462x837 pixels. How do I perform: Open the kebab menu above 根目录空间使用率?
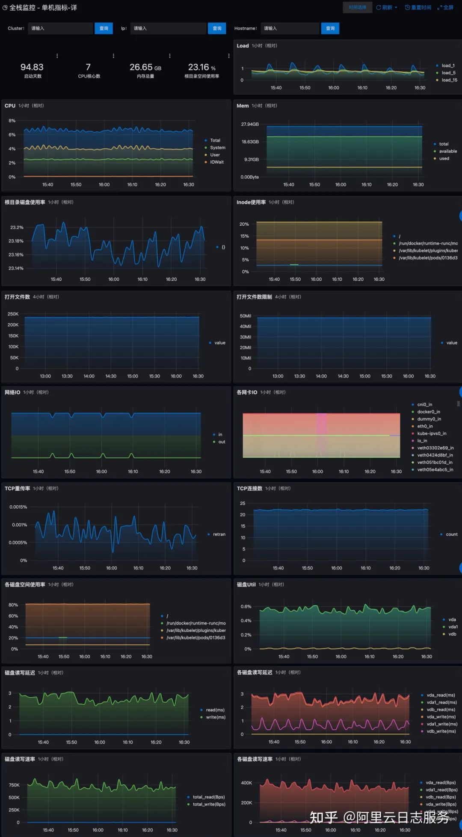(229, 56)
